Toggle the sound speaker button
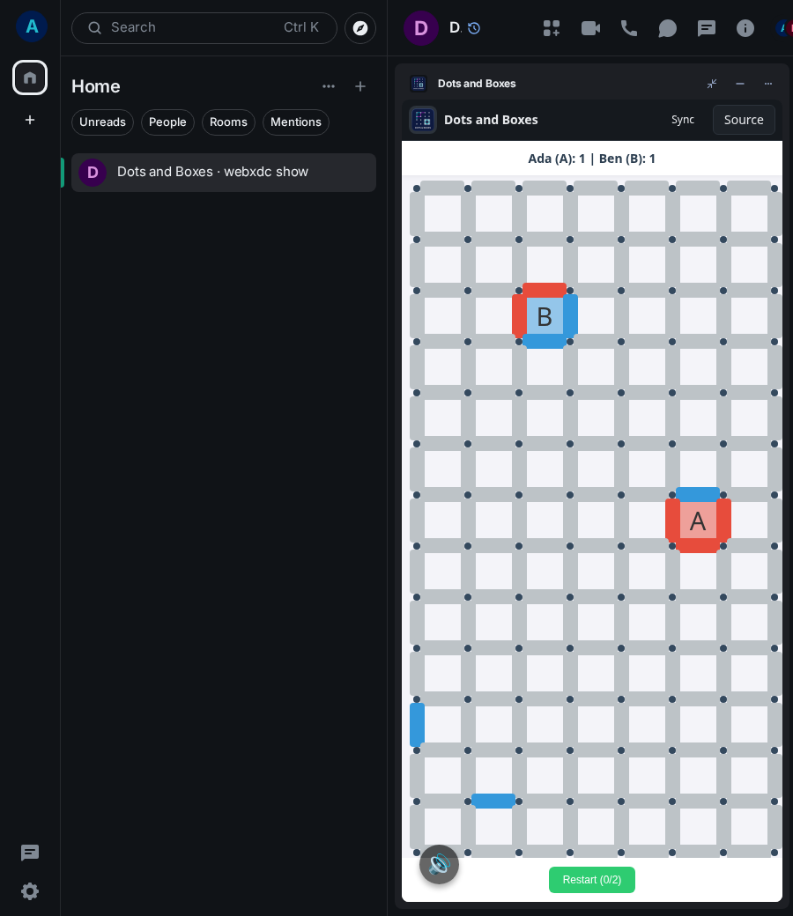 pyautogui.click(x=439, y=864)
